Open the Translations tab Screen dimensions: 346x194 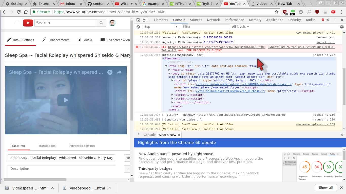47,146
